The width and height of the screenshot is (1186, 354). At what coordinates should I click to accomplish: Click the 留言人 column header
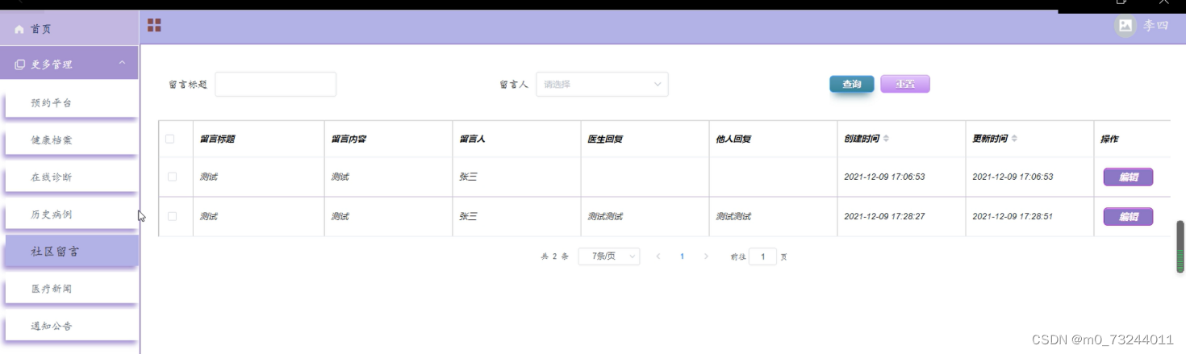(x=472, y=139)
